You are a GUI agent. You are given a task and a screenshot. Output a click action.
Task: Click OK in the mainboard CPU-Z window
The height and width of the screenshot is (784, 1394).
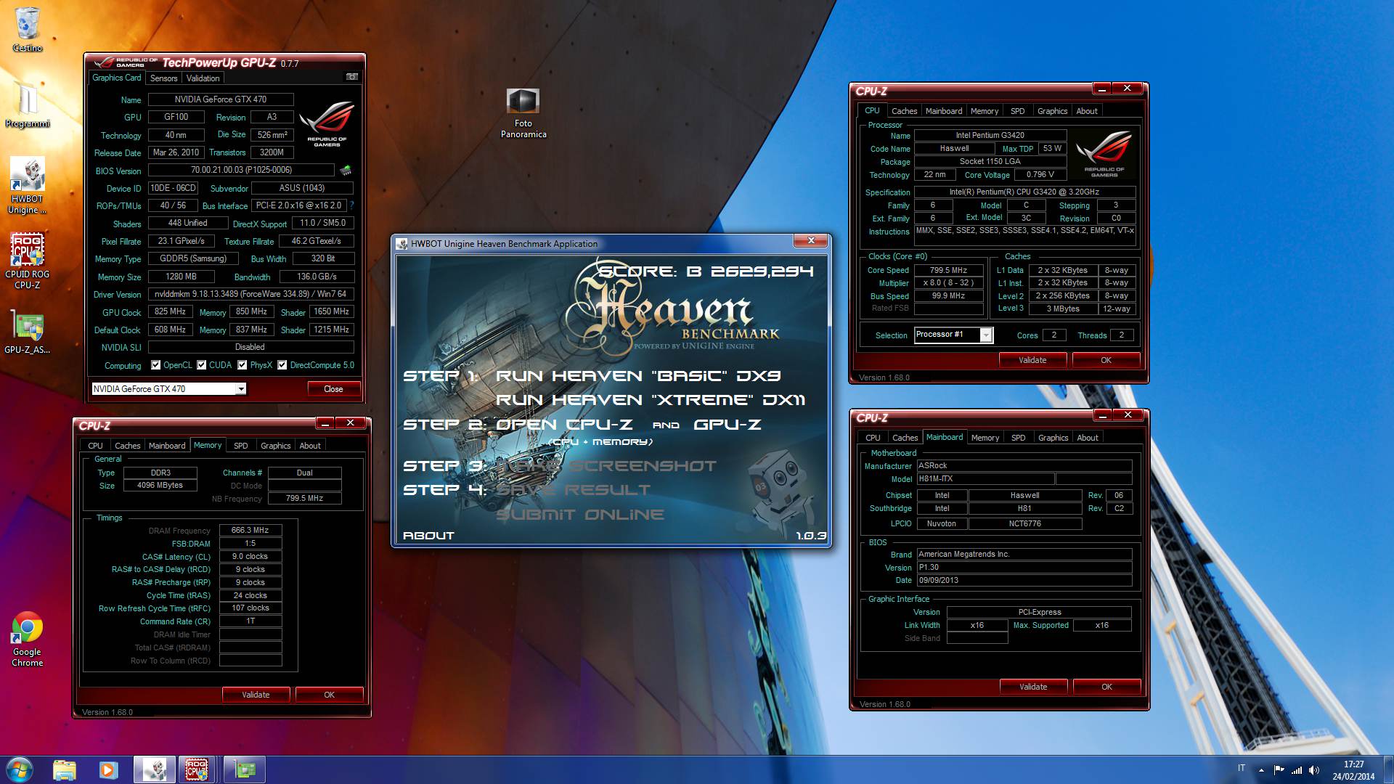point(1106,687)
